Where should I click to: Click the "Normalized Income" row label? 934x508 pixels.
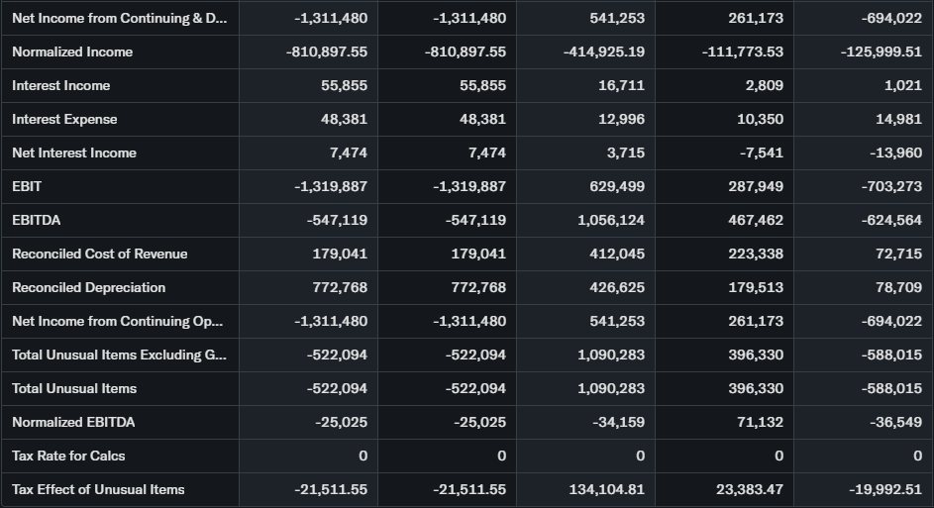tap(72, 51)
